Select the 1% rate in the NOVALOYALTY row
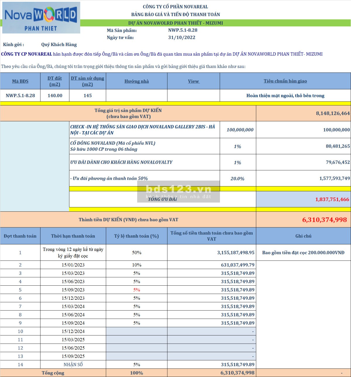Image resolution: width=351 pixels, height=377 pixels. point(238,162)
